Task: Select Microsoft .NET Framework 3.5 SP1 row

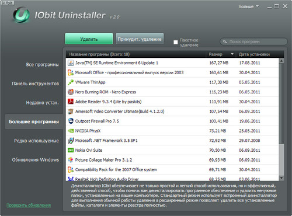Action: (172, 141)
